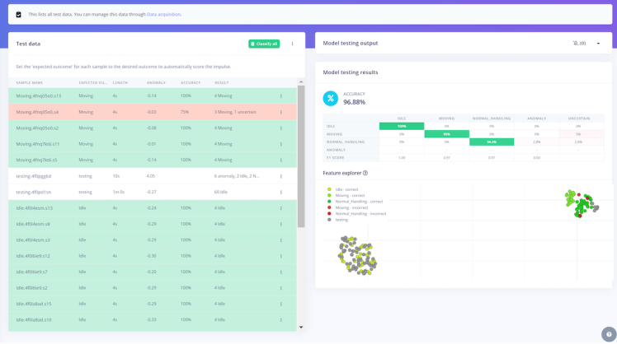Click the clipboard info icon in the banner
Viewport: 617px width, 344px height.
coord(18,15)
